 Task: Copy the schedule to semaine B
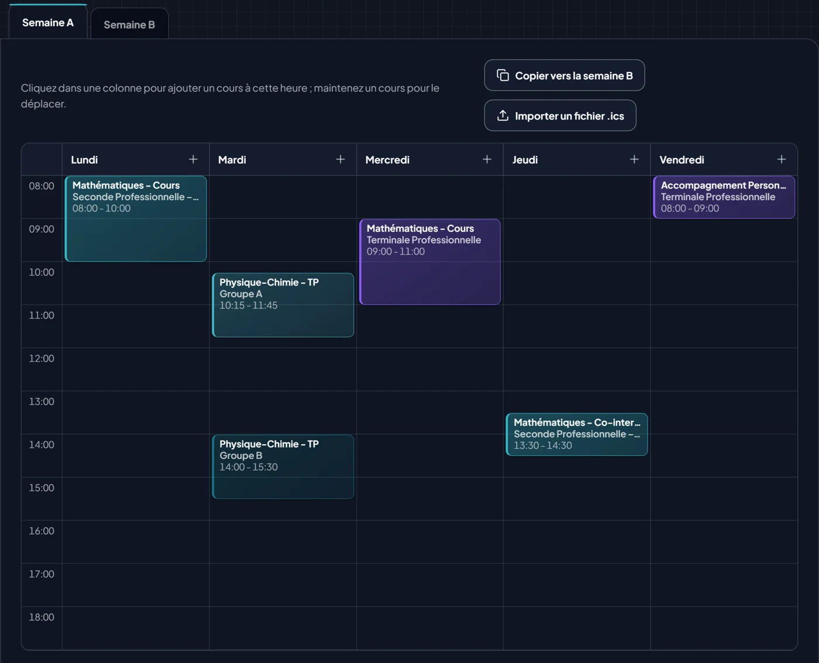(565, 75)
